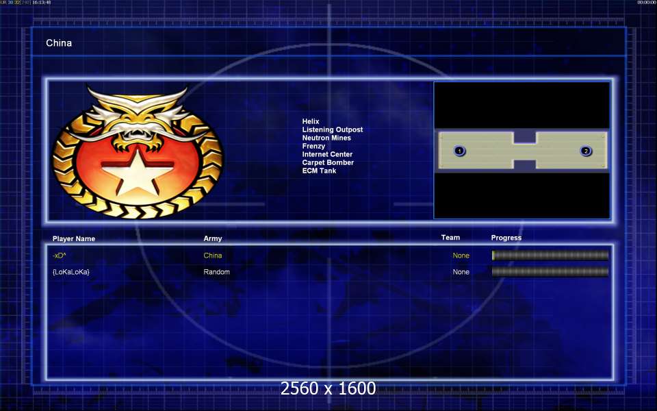Select the Listening Outpost entry
657x411 pixels.
tap(333, 129)
